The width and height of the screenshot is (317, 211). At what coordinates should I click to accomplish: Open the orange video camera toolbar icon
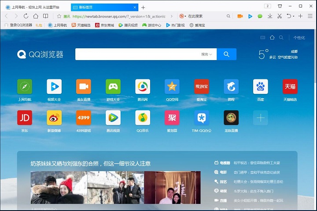click(240, 16)
